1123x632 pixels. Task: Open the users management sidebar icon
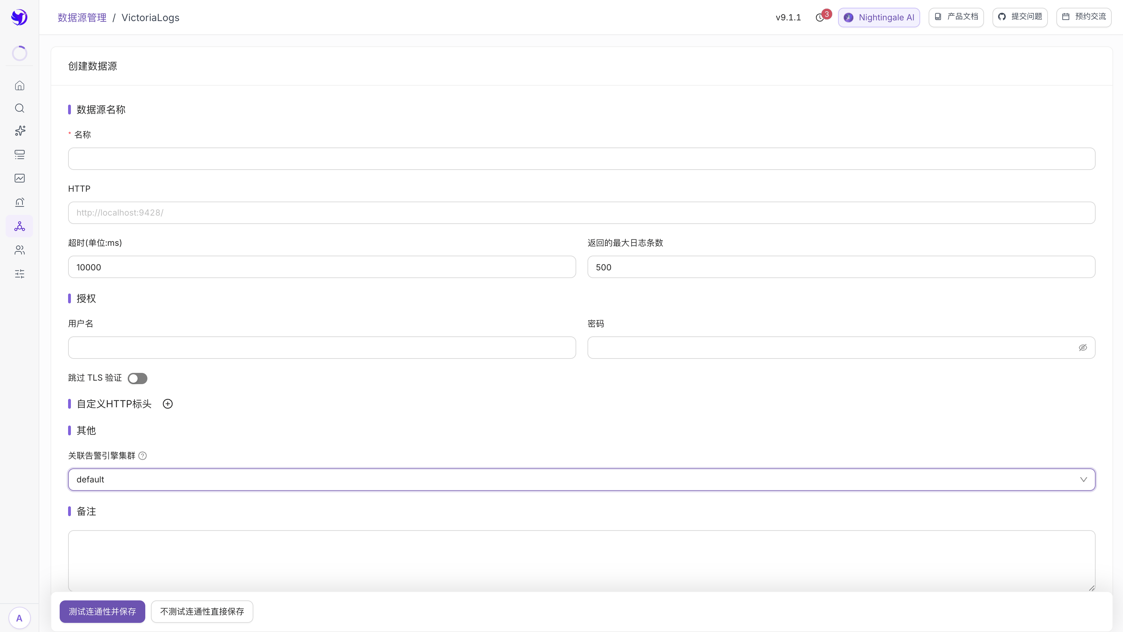click(x=20, y=250)
